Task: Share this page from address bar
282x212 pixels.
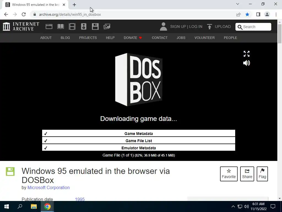Action: tap(238, 14)
